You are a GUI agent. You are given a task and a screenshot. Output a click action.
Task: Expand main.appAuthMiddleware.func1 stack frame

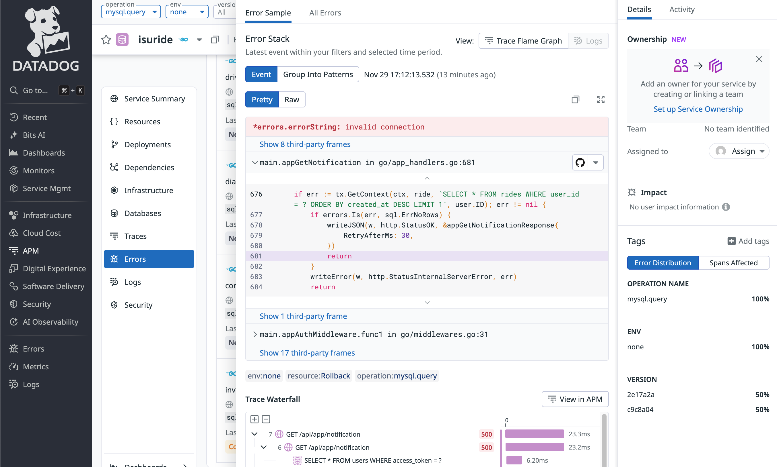(255, 334)
